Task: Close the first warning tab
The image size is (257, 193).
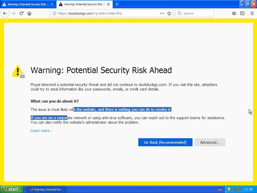Action: point(52,4)
